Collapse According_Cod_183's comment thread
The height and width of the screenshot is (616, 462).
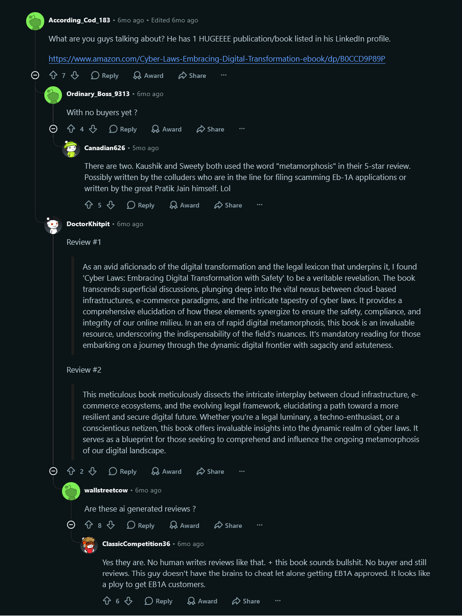click(x=35, y=75)
